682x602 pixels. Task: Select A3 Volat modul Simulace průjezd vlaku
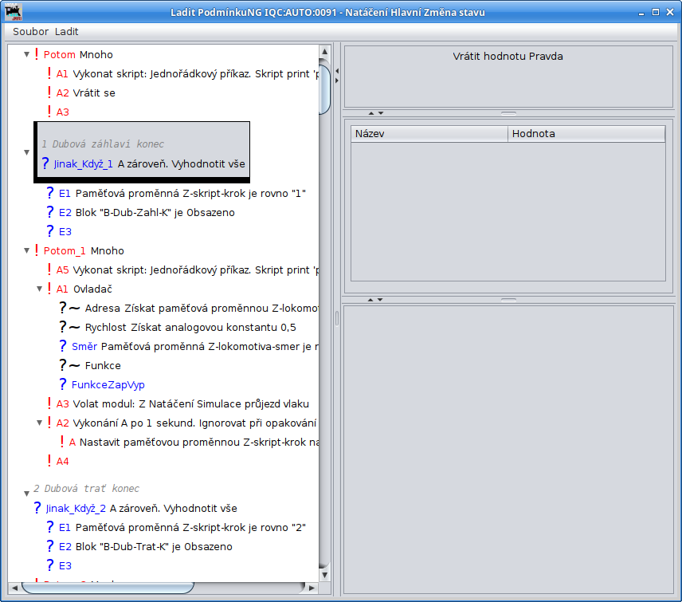[178, 404]
